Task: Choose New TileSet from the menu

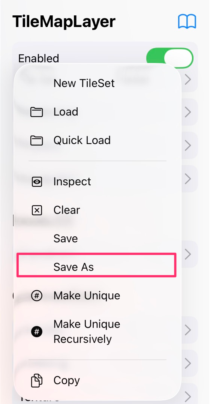Action: 84,83
